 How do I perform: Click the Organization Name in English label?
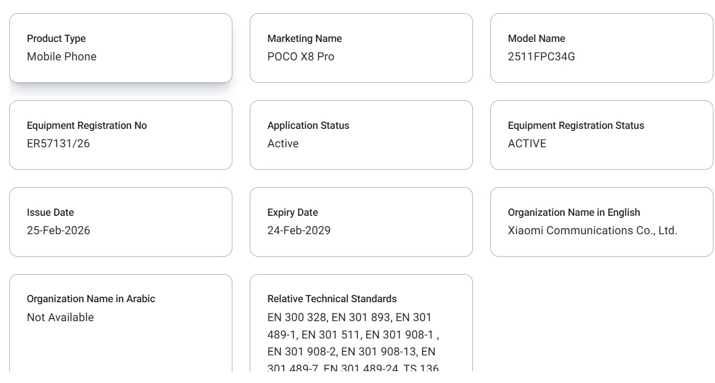click(x=574, y=212)
